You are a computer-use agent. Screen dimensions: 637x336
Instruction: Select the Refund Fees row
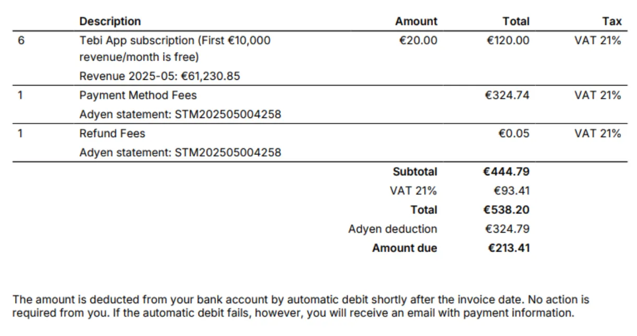coord(320,142)
